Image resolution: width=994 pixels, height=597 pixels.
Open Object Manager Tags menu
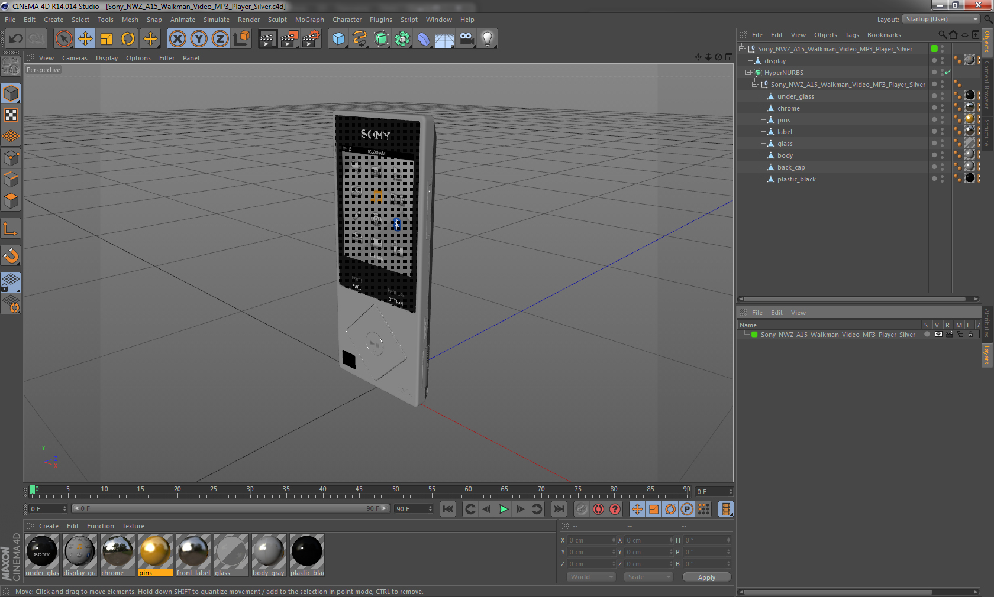851,35
